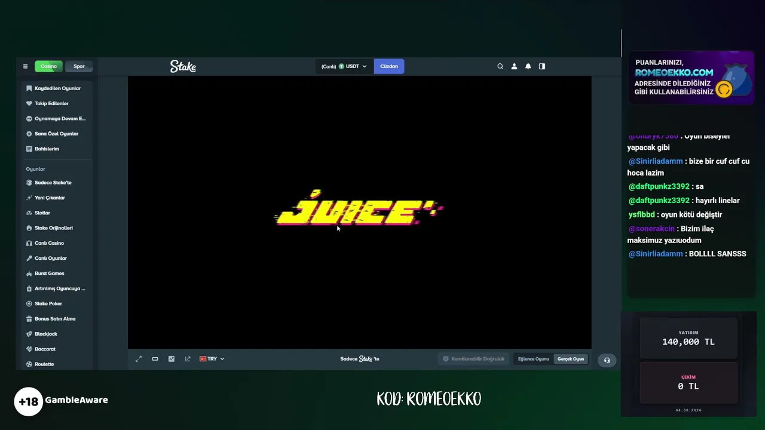Open the hamburger menu in Stake header
This screenshot has height=430, width=765.
25,66
